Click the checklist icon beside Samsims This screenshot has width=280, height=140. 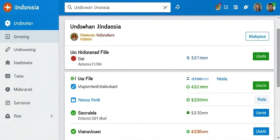pyautogui.click(x=7, y=103)
